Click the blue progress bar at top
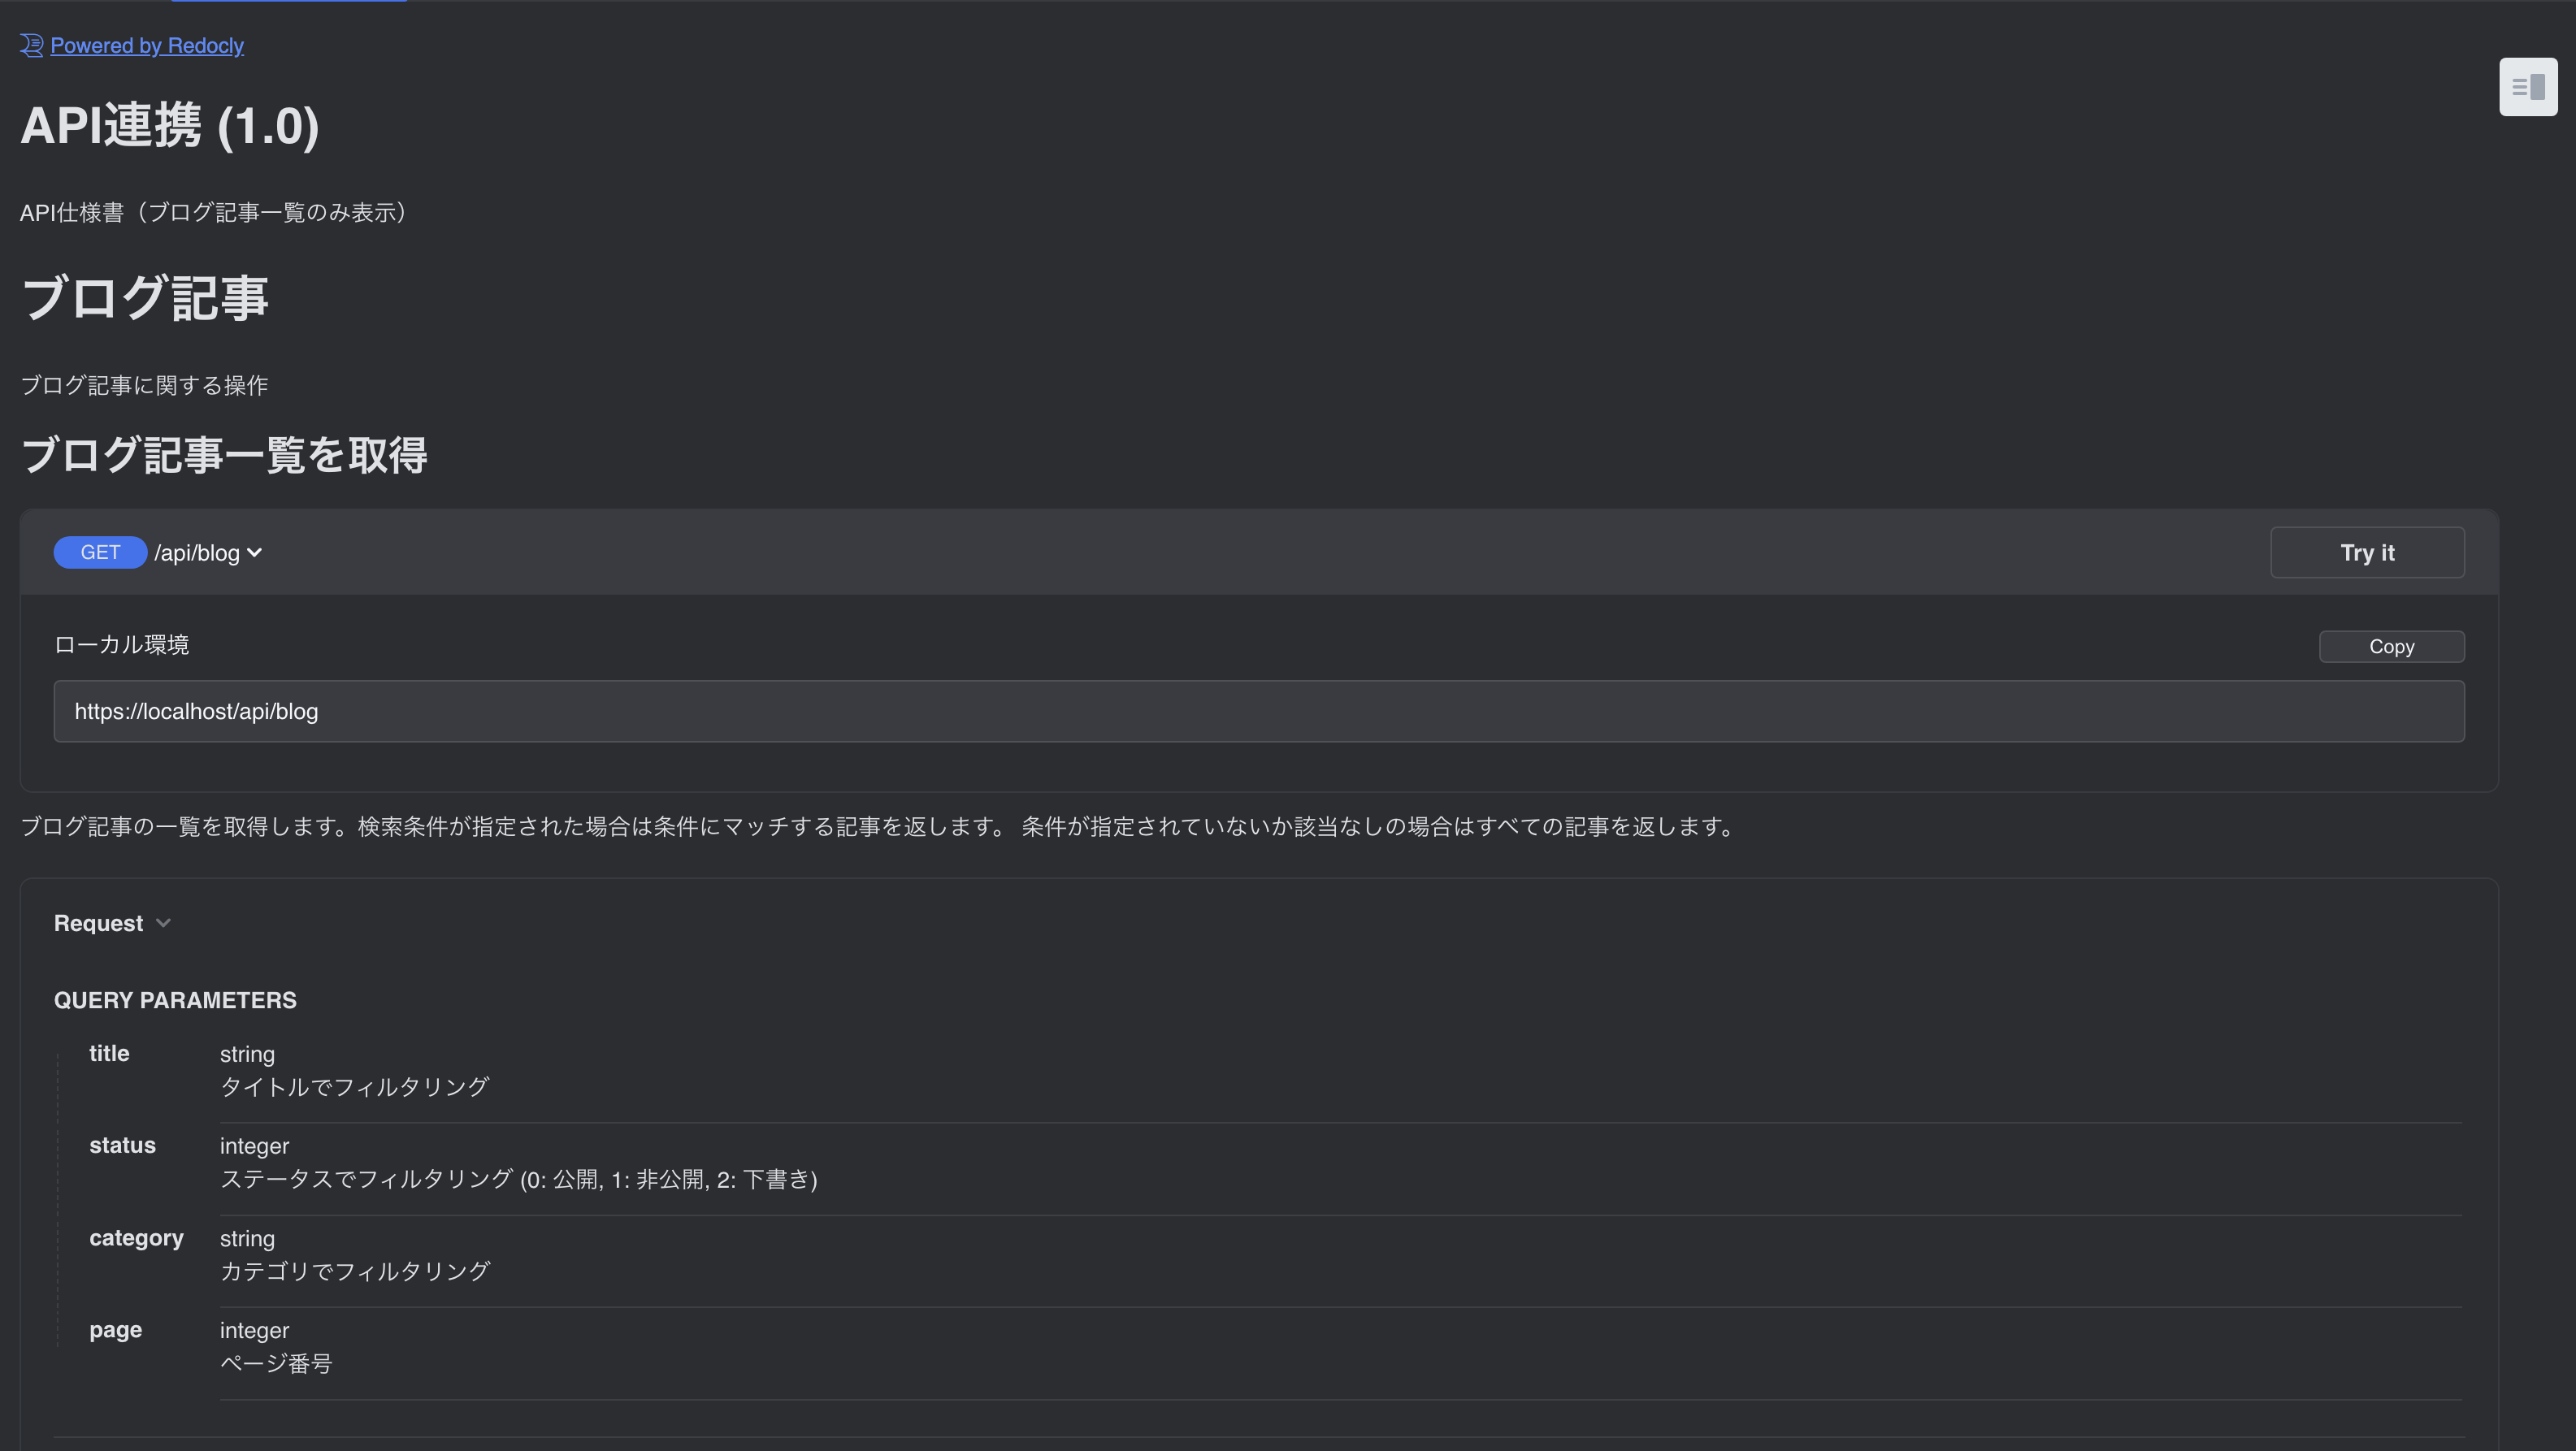The image size is (2576, 1451). click(x=289, y=2)
